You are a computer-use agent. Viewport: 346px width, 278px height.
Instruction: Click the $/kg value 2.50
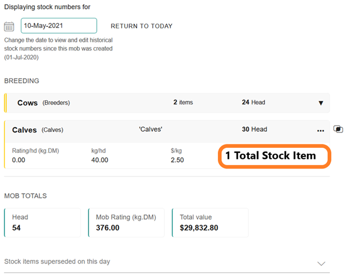click(x=177, y=160)
